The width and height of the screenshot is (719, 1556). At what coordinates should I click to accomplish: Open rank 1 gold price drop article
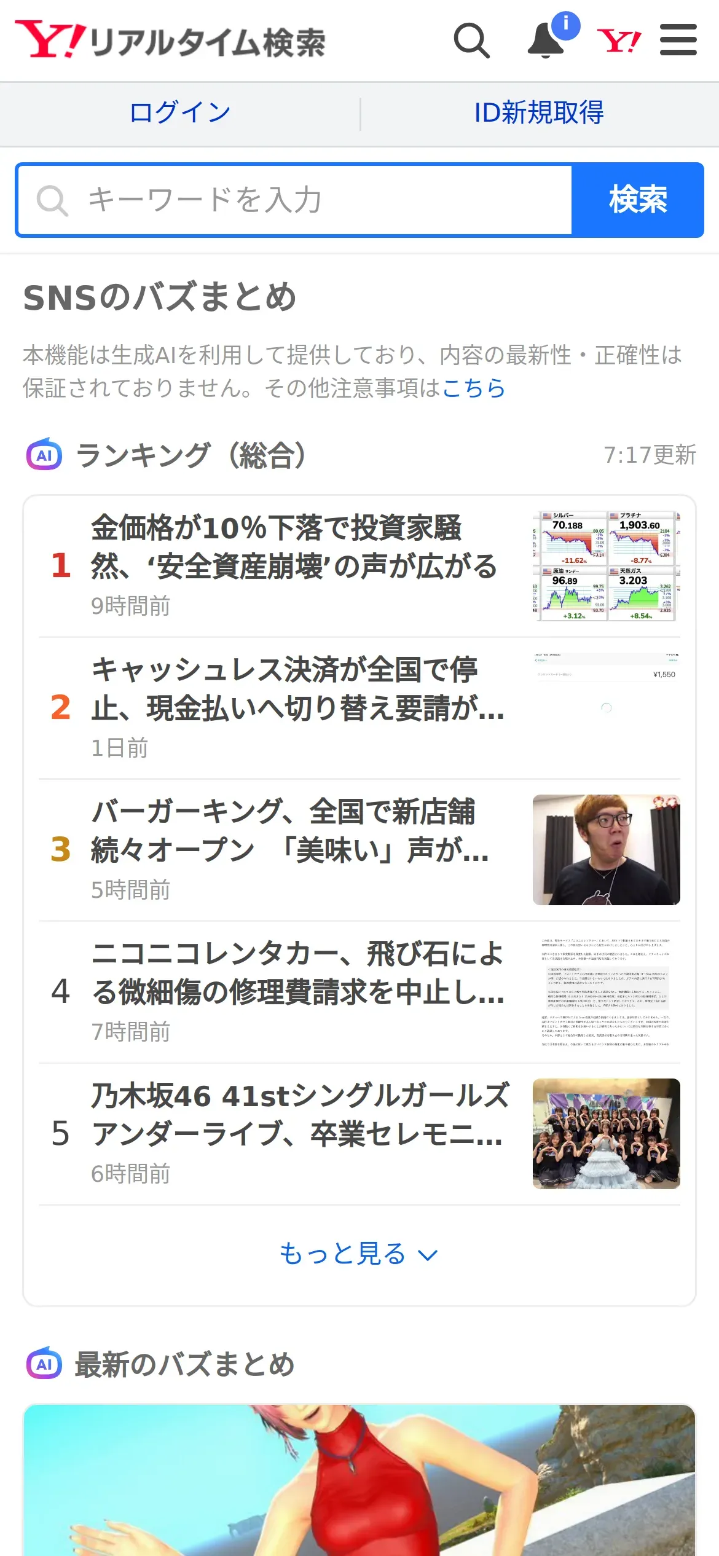pyautogui.click(x=359, y=566)
